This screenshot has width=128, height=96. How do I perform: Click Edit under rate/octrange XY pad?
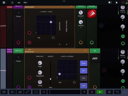60,82
